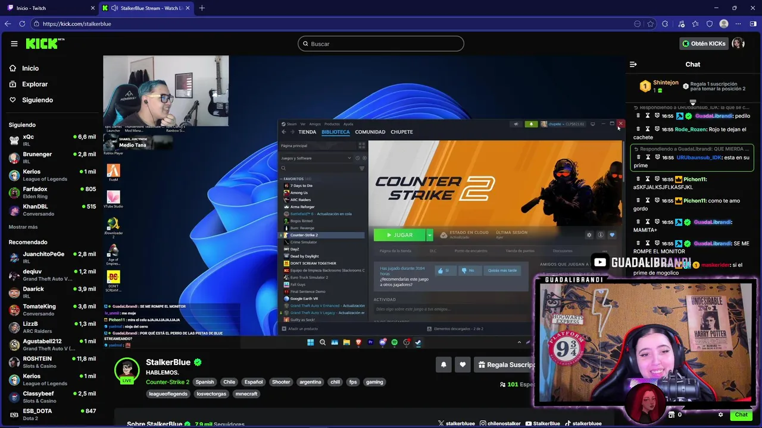Go back in the browser
Viewport: 762px width, 428px height.
(x=8, y=24)
